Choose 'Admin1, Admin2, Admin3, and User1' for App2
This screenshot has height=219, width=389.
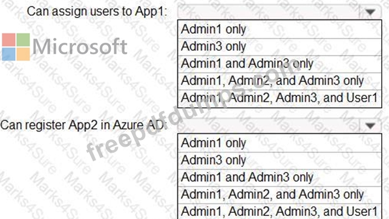pyautogui.click(x=279, y=211)
